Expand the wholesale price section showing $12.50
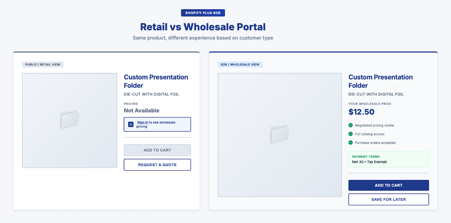The width and height of the screenshot is (451, 223). (x=361, y=112)
